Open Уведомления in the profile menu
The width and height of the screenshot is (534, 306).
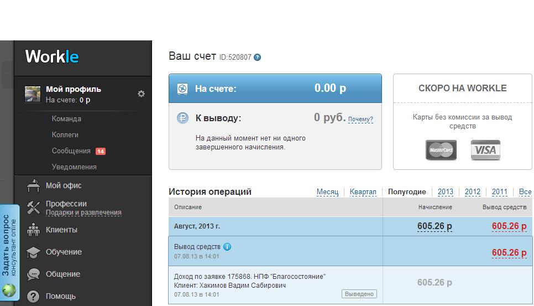point(74,167)
